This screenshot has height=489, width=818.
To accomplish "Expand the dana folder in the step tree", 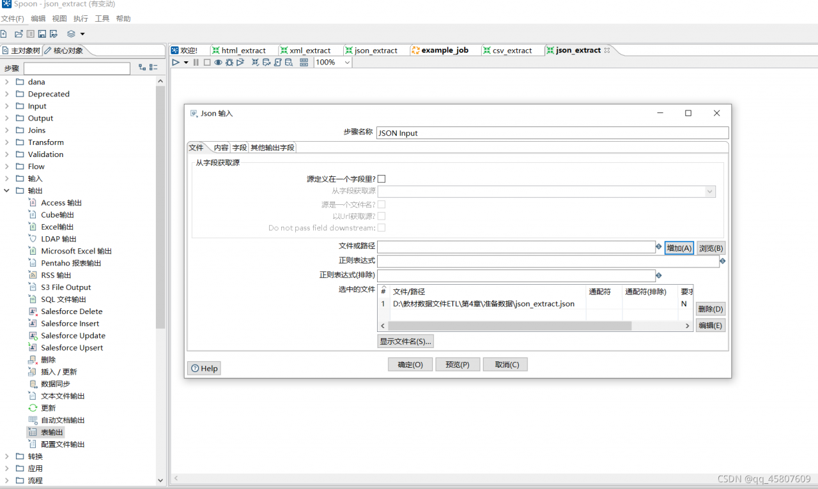I will (x=7, y=82).
